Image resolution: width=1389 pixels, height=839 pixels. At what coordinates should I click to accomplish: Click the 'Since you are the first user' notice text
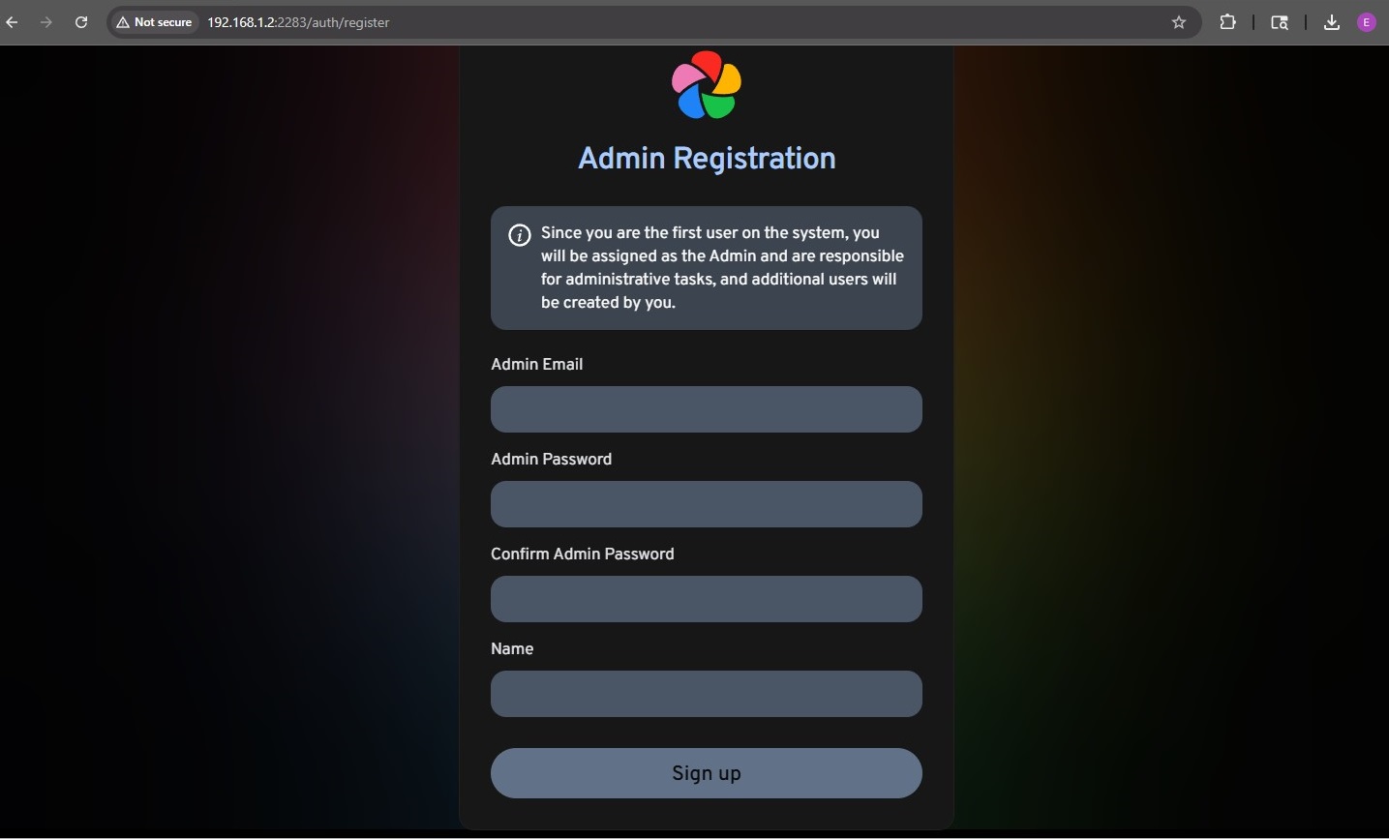[x=722, y=267]
